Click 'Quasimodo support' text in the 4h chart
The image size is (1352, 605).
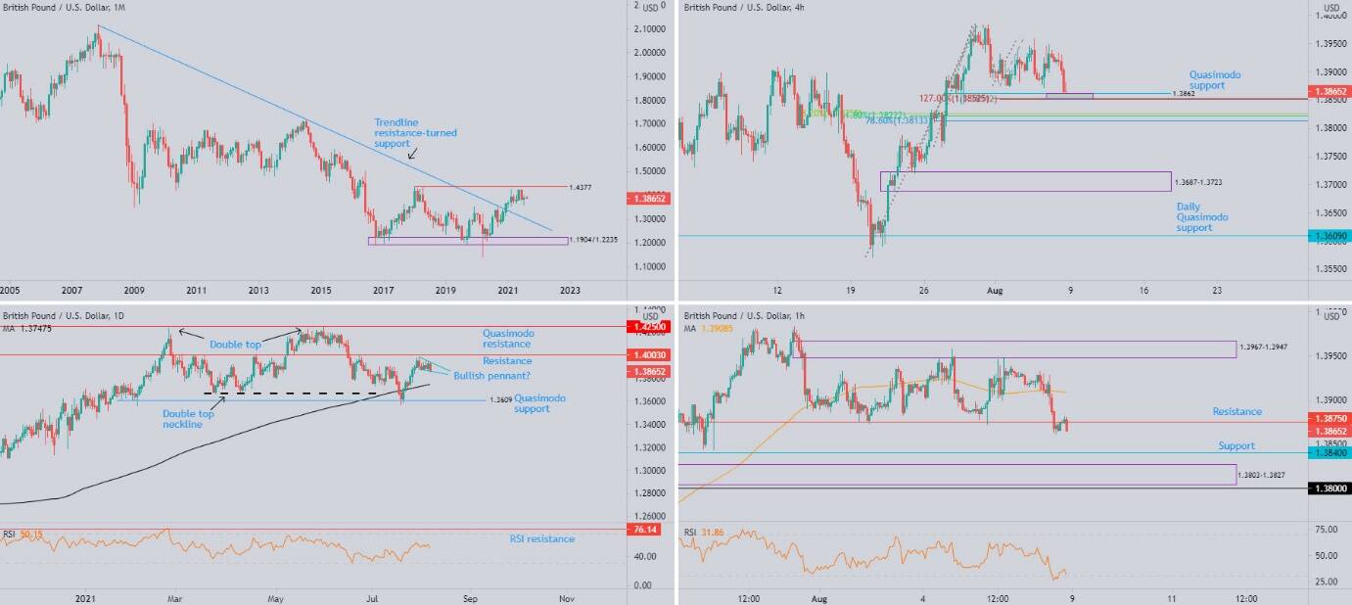click(1213, 80)
